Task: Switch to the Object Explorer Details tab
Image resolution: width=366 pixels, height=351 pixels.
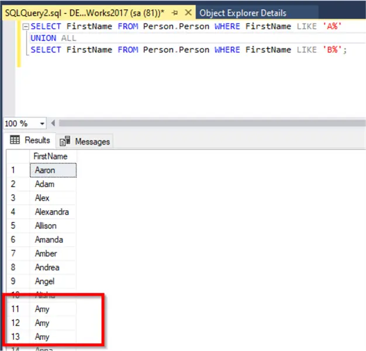Action: pyautogui.click(x=242, y=13)
